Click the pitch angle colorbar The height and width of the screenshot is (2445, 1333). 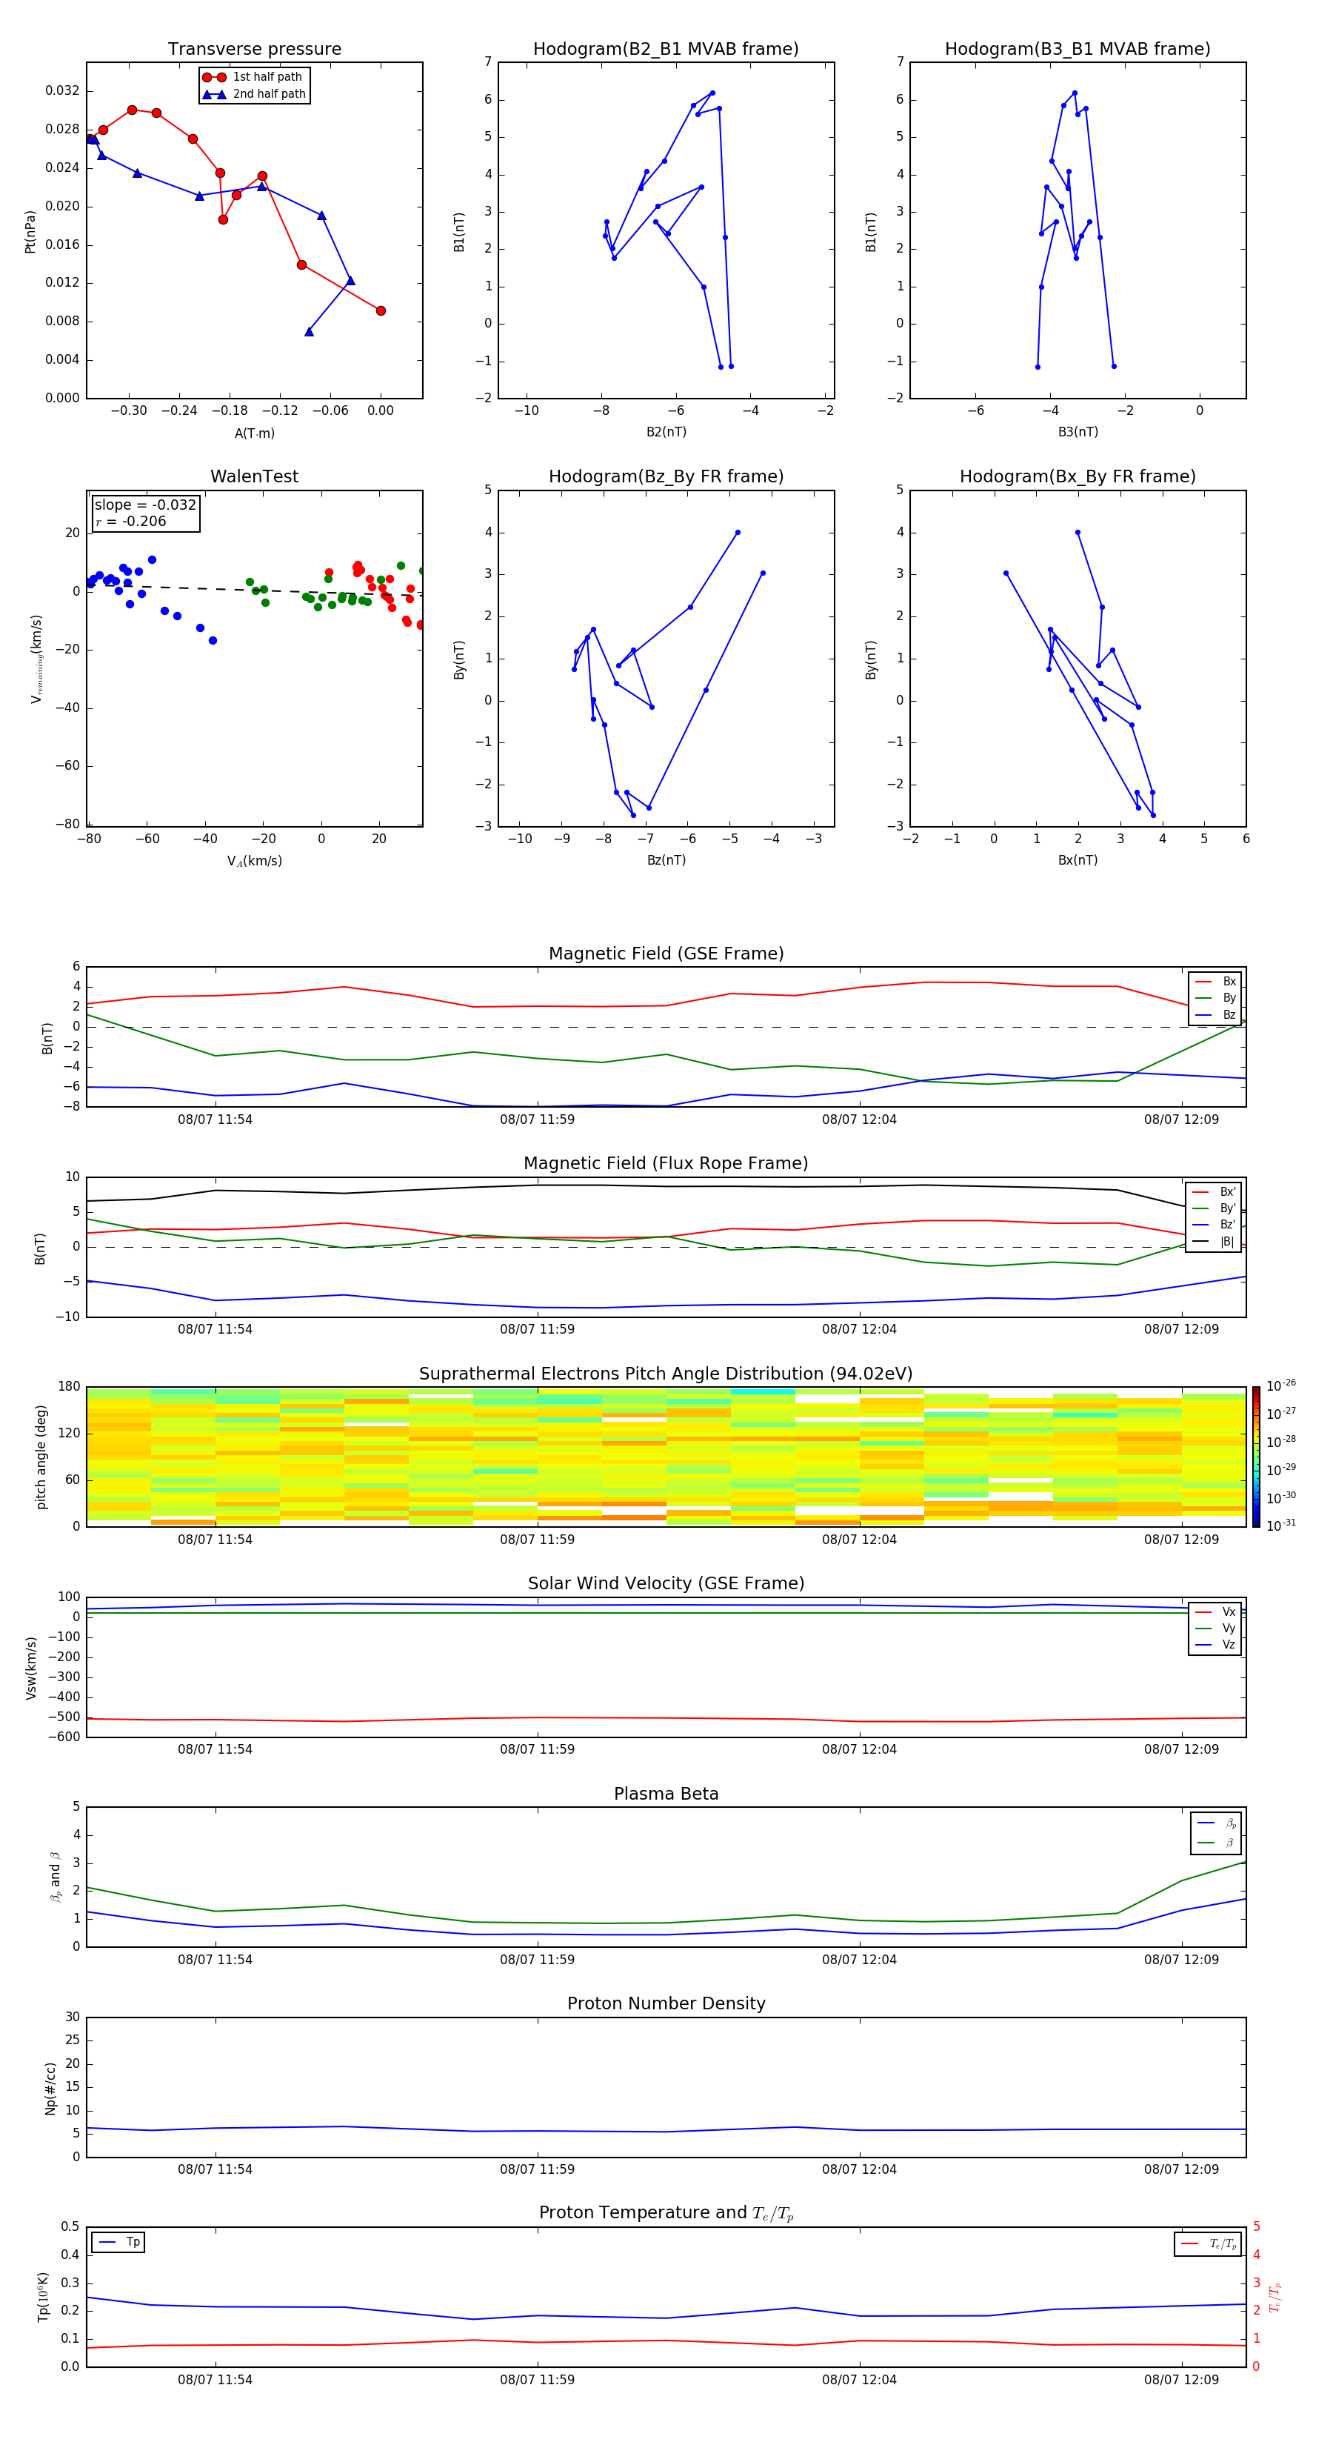click(1256, 1457)
